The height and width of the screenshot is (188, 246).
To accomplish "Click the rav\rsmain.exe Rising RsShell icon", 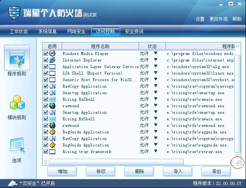I will tap(52, 99).
